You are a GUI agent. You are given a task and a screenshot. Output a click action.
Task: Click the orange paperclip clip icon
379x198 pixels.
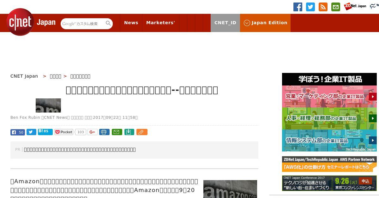coord(142,132)
